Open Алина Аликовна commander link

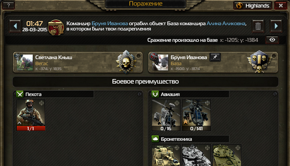coord(226,23)
